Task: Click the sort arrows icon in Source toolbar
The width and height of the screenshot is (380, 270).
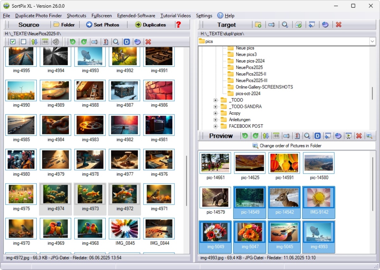Action: 34,42
